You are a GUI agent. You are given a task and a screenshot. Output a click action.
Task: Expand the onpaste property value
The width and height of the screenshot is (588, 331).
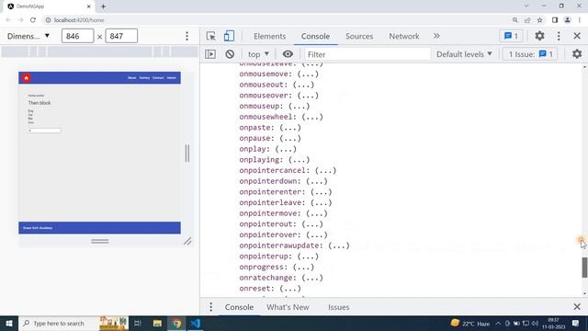coord(290,128)
